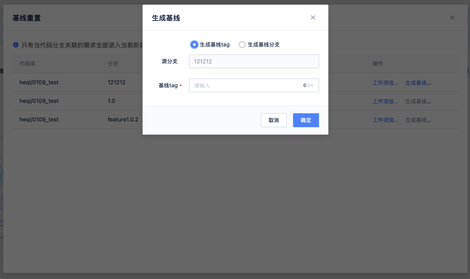Click 生成基线... in the 1.0 row

point(418,101)
